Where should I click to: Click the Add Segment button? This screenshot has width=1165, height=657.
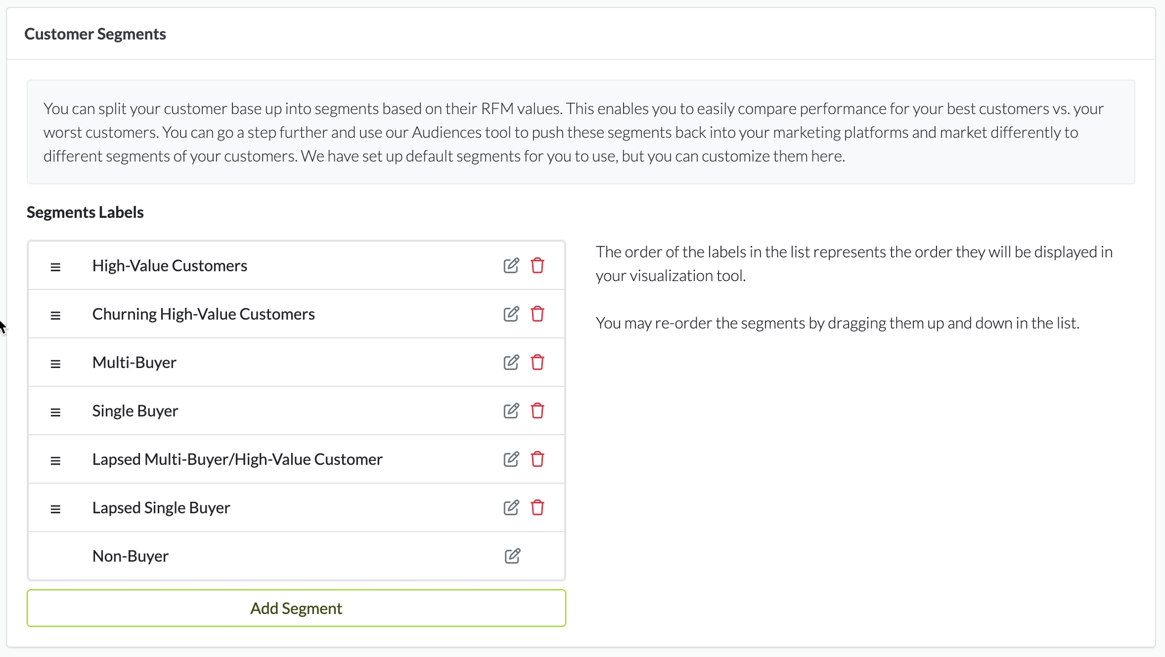point(296,608)
